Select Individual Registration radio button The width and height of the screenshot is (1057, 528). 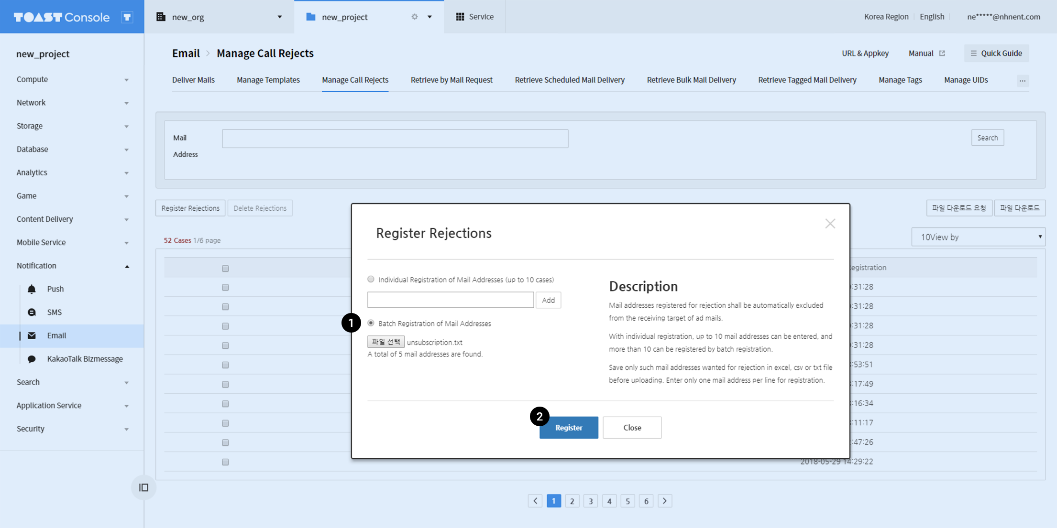[x=371, y=279]
